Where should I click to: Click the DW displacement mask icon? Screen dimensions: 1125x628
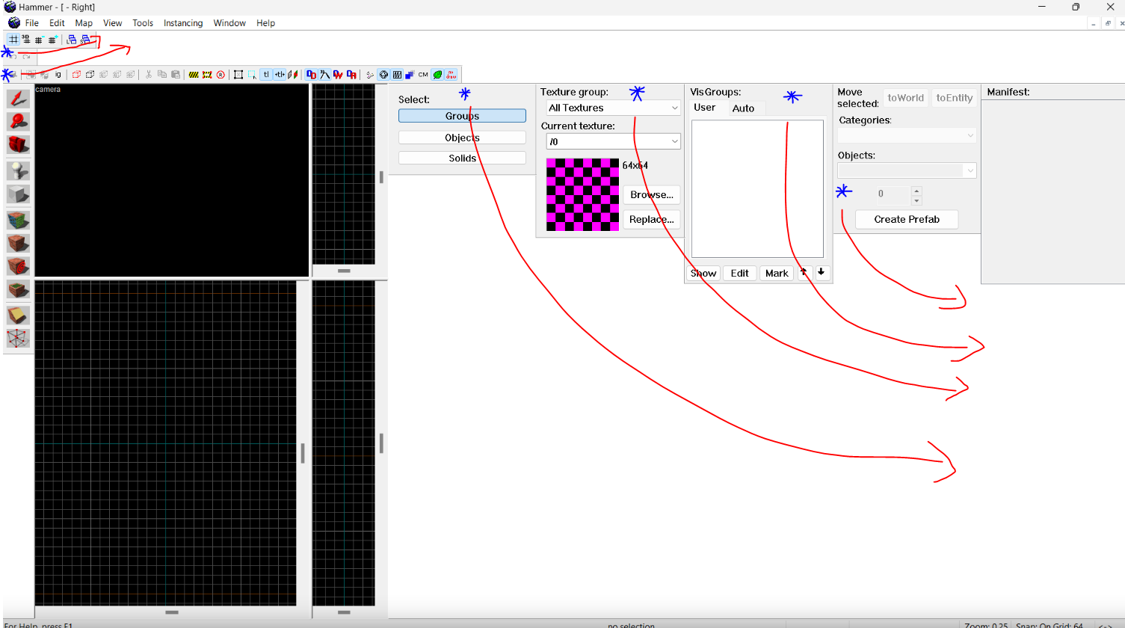point(338,75)
